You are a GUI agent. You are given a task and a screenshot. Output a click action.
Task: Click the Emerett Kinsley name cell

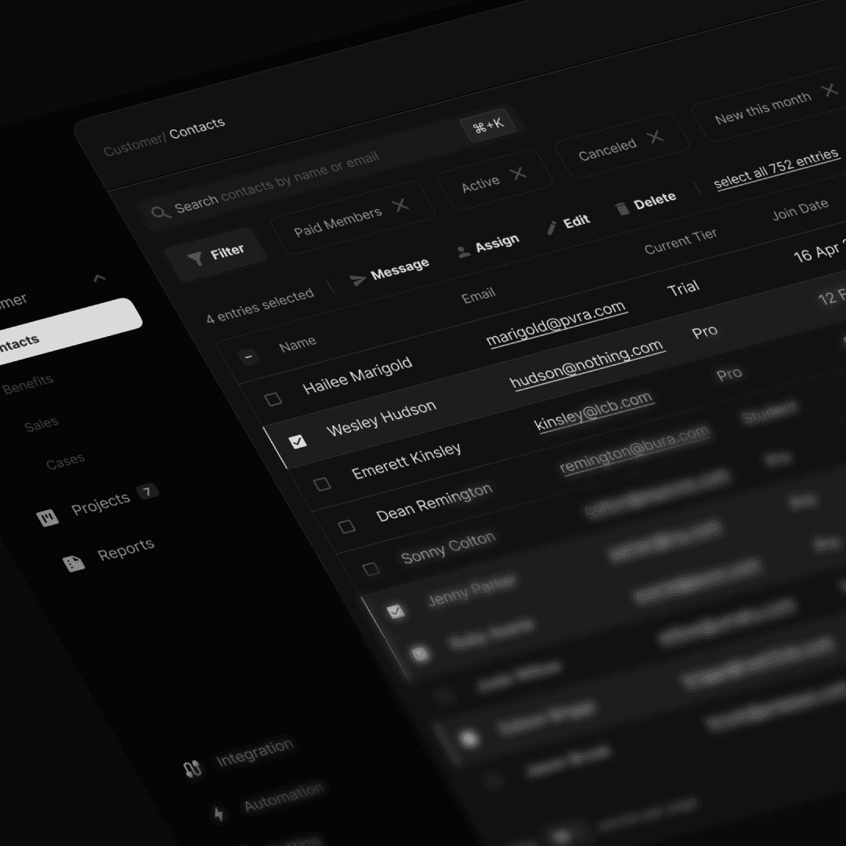407,461
